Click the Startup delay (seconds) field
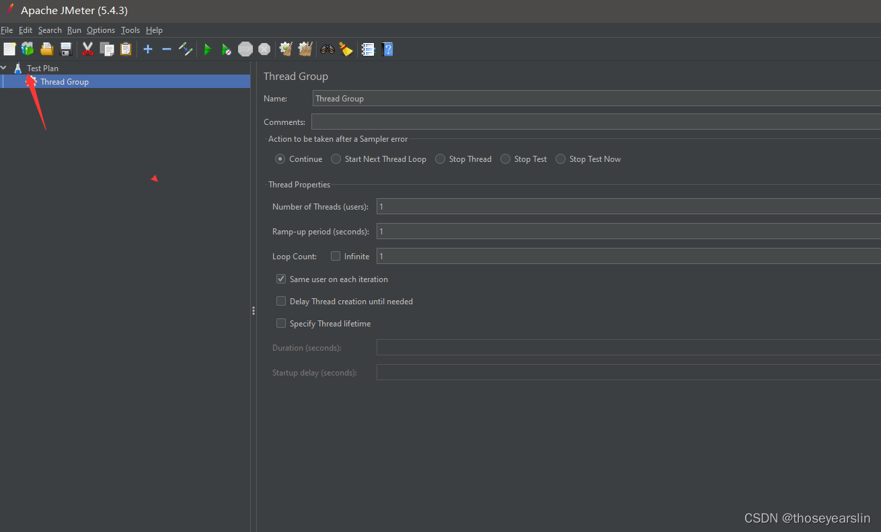The image size is (881, 532). [x=629, y=372]
